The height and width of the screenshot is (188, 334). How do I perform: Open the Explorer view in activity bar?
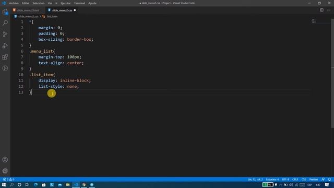click(5, 11)
